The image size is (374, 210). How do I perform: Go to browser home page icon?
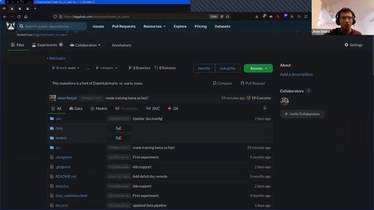26,17
